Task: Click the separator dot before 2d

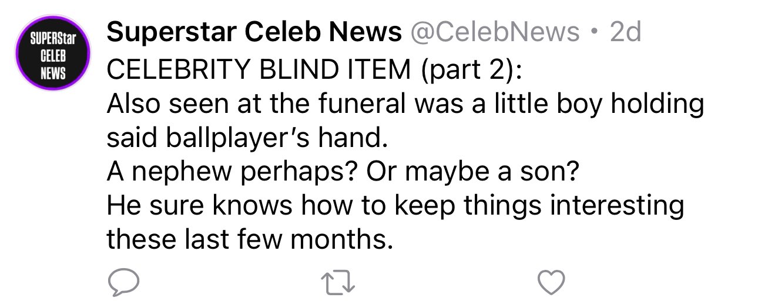Action: [x=595, y=34]
